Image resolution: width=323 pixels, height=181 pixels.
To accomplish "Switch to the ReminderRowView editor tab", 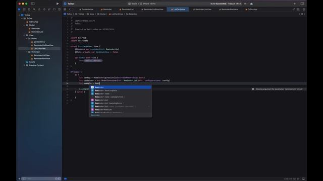I will click(x=228, y=9).
